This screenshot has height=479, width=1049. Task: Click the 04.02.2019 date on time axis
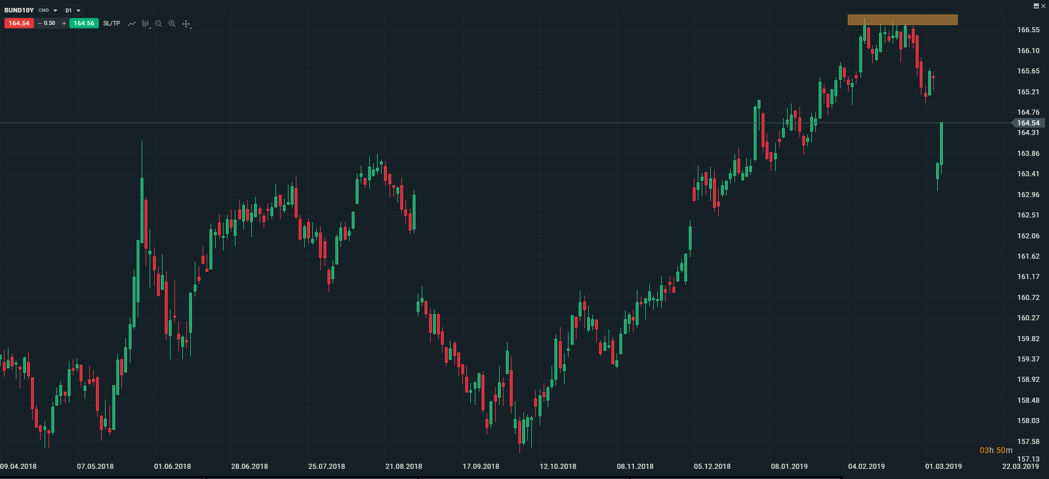tap(866, 466)
